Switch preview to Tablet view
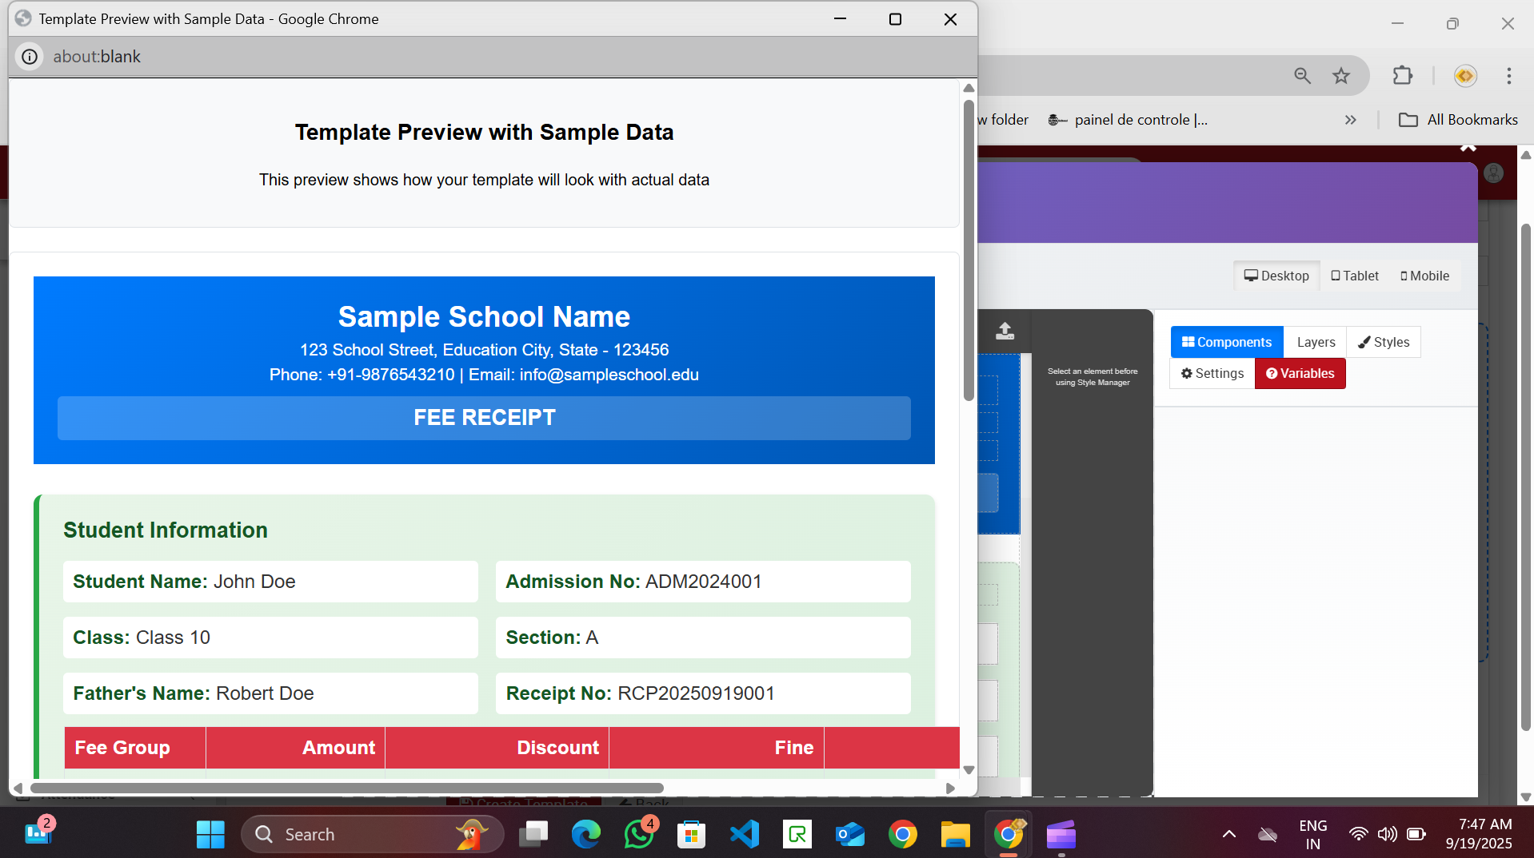The image size is (1534, 858). pyautogui.click(x=1355, y=276)
